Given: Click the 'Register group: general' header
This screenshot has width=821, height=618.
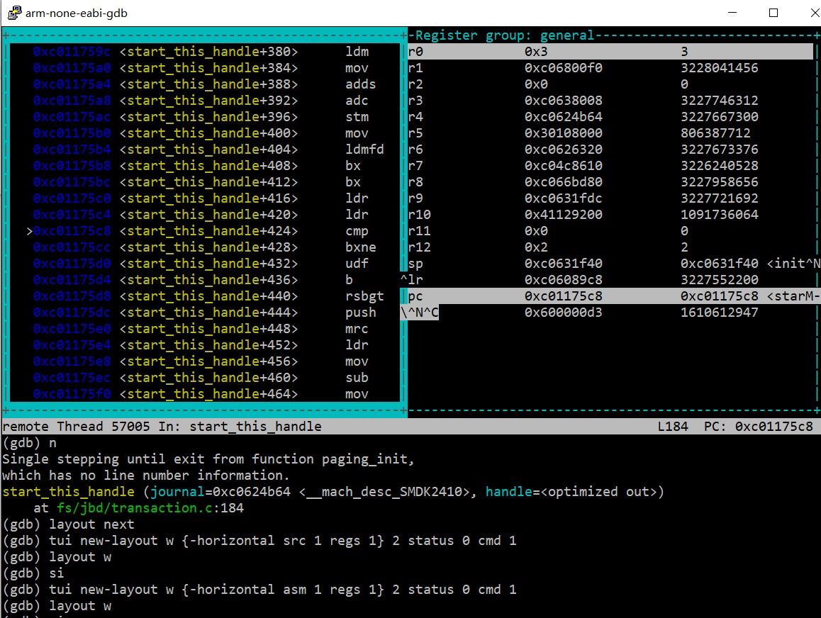Looking at the screenshot, I should click(505, 35).
